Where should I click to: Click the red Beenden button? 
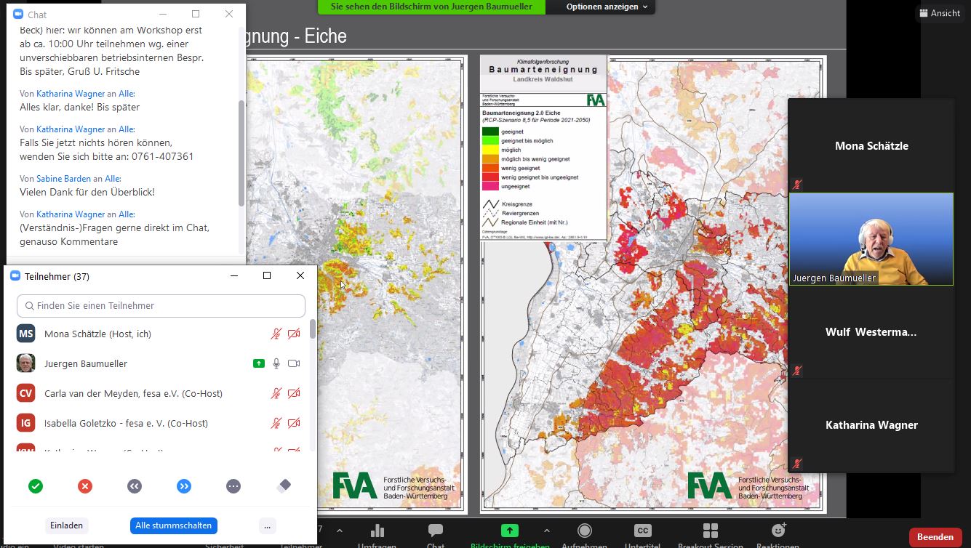click(x=935, y=537)
